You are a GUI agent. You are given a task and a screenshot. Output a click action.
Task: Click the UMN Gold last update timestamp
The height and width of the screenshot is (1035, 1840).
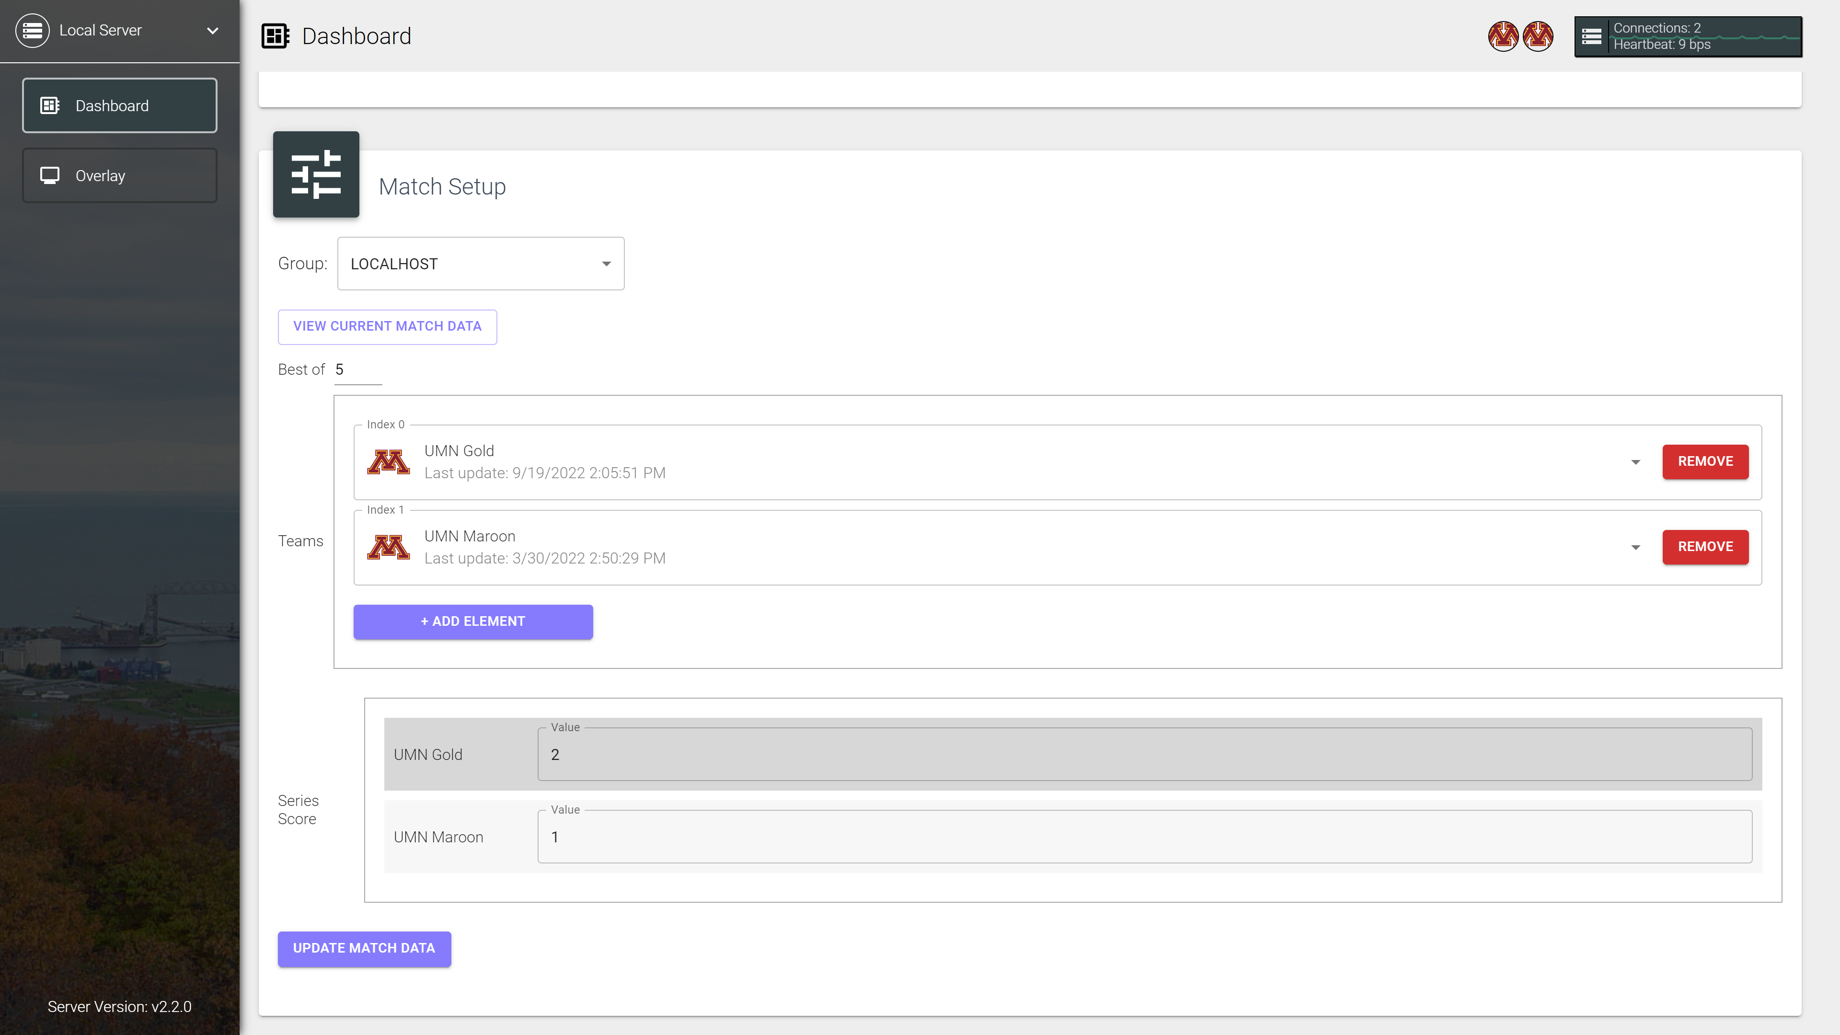tap(545, 473)
